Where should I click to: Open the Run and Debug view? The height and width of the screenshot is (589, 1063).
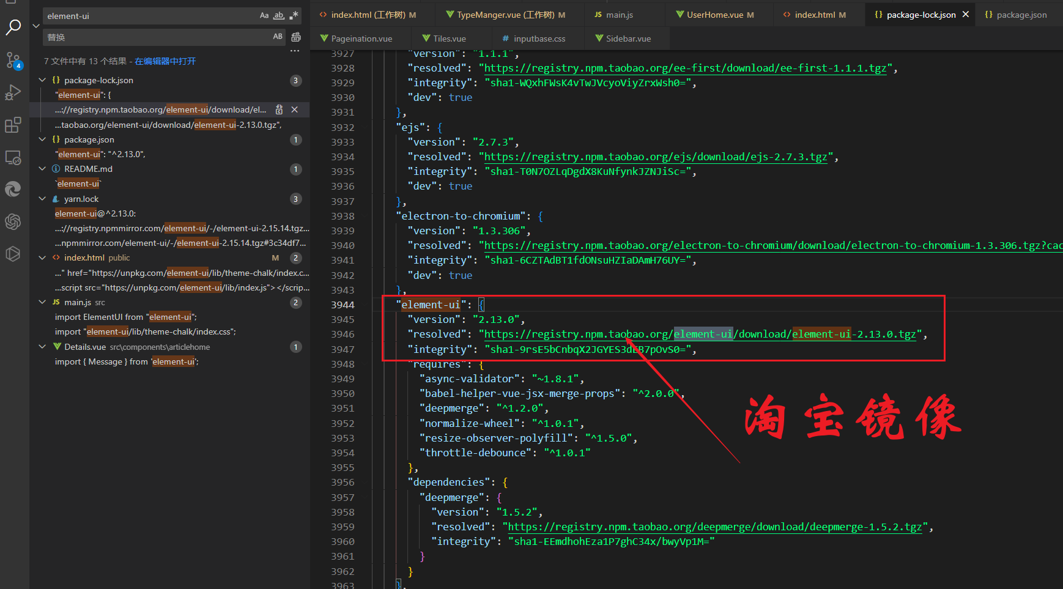[13, 92]
